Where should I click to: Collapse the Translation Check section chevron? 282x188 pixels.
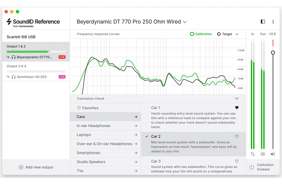[x=237, y=99]
